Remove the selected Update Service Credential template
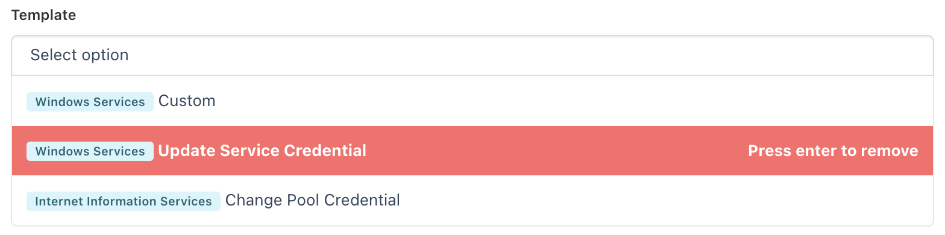The height and width of the screenshot is (235, 945). [472, 151]
